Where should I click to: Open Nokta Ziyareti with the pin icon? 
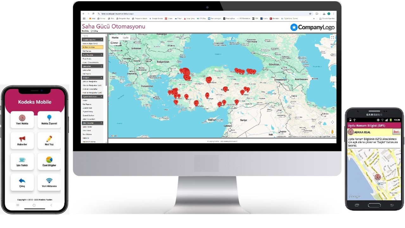point(49,118)
